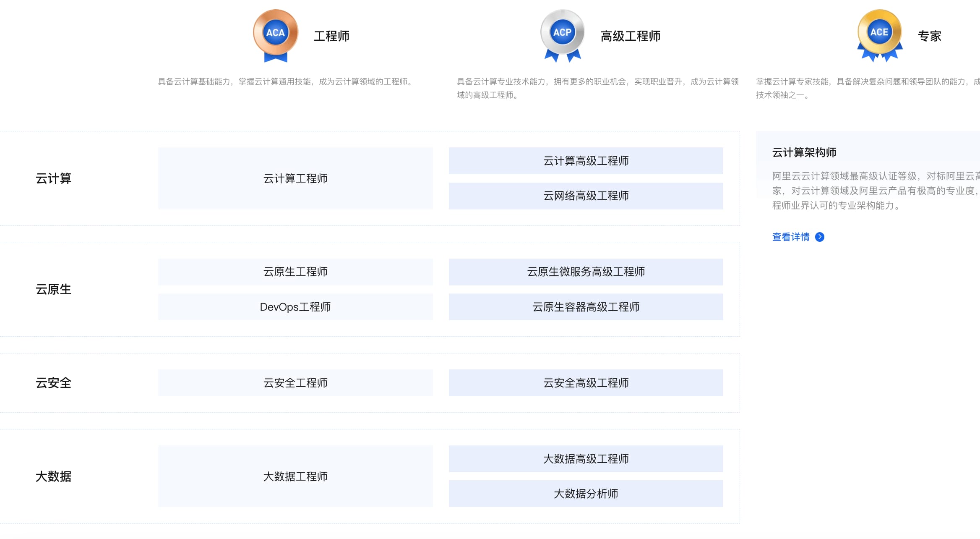Click the arrow circle next to 查看详情

(820, 237)
